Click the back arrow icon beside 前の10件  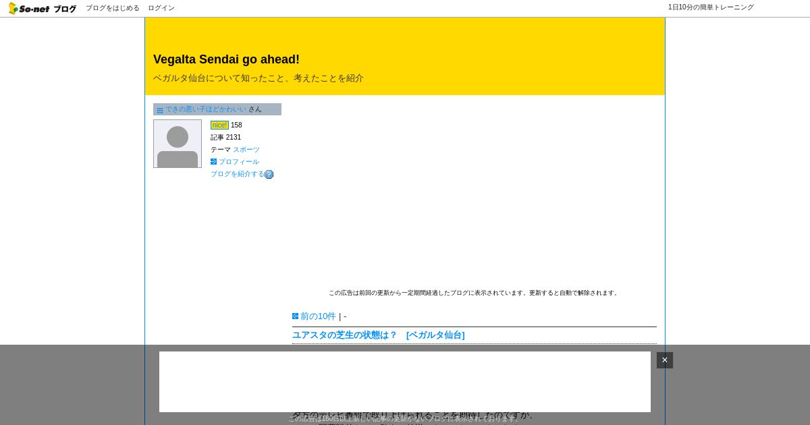pos(295,316)
